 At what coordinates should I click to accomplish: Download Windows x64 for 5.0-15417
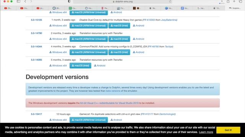coord(58,120)
